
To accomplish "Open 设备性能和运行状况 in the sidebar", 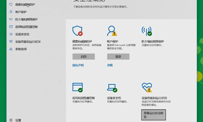I will click(x=28, y=42).
